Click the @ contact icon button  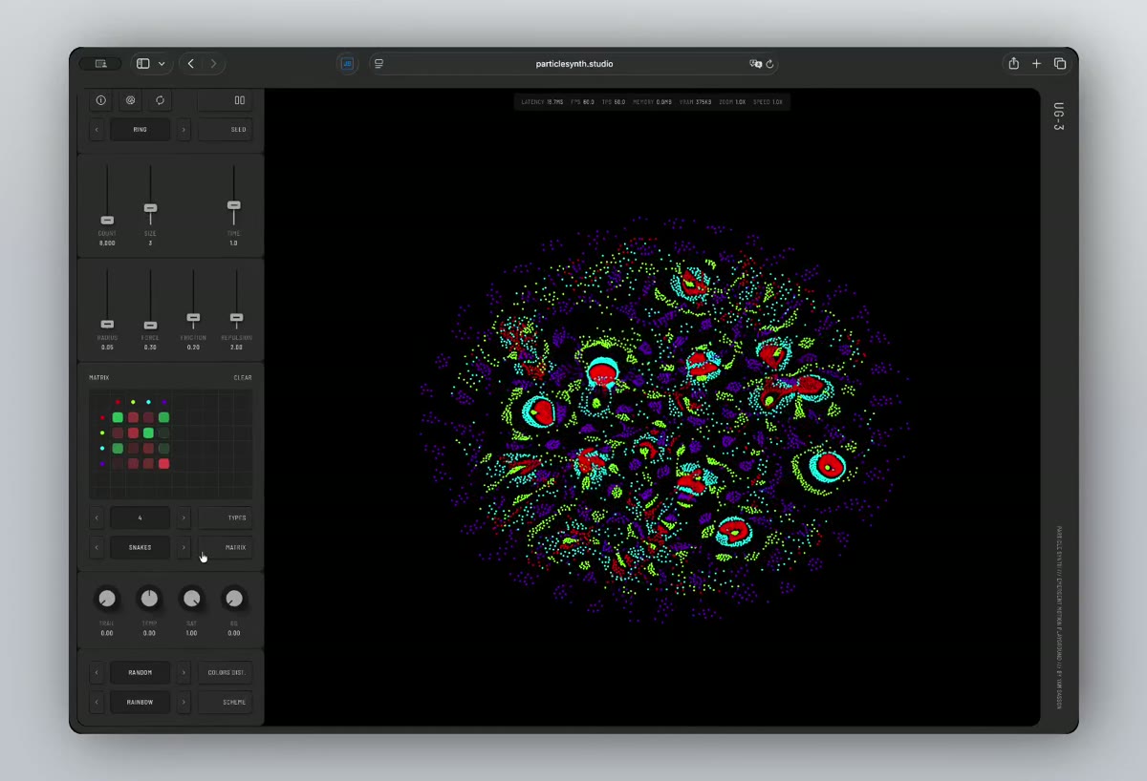130,100
